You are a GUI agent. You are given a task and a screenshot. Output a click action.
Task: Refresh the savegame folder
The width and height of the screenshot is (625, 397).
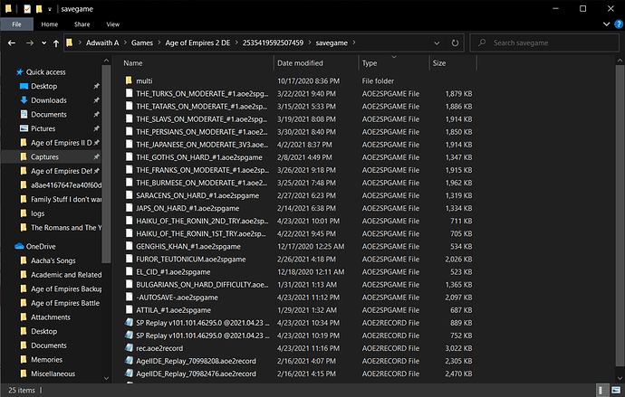pyautogui.click(x=455, y=43)
